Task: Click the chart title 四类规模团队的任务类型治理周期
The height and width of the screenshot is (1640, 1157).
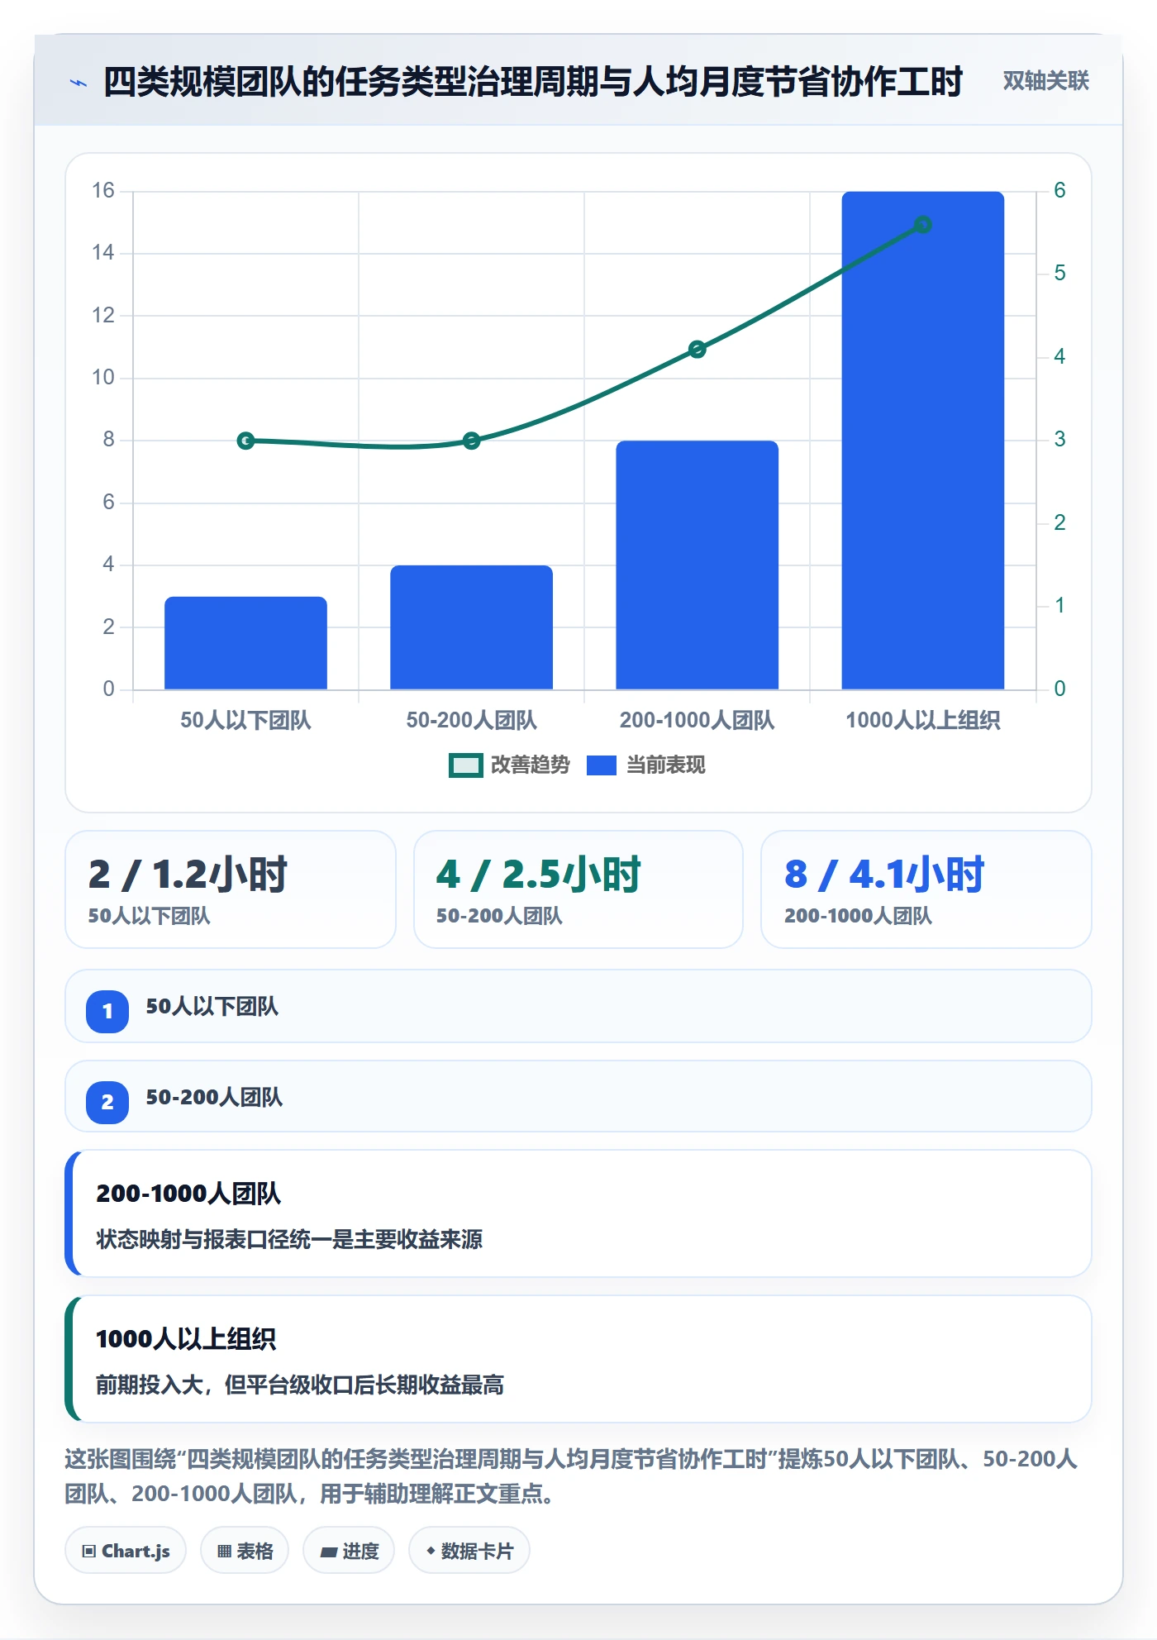Action: [533, 83]
